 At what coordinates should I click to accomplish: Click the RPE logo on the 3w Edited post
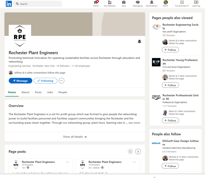(83, 165)
